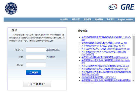Open the 考生须知 menu item

click(x=64, y=19)
